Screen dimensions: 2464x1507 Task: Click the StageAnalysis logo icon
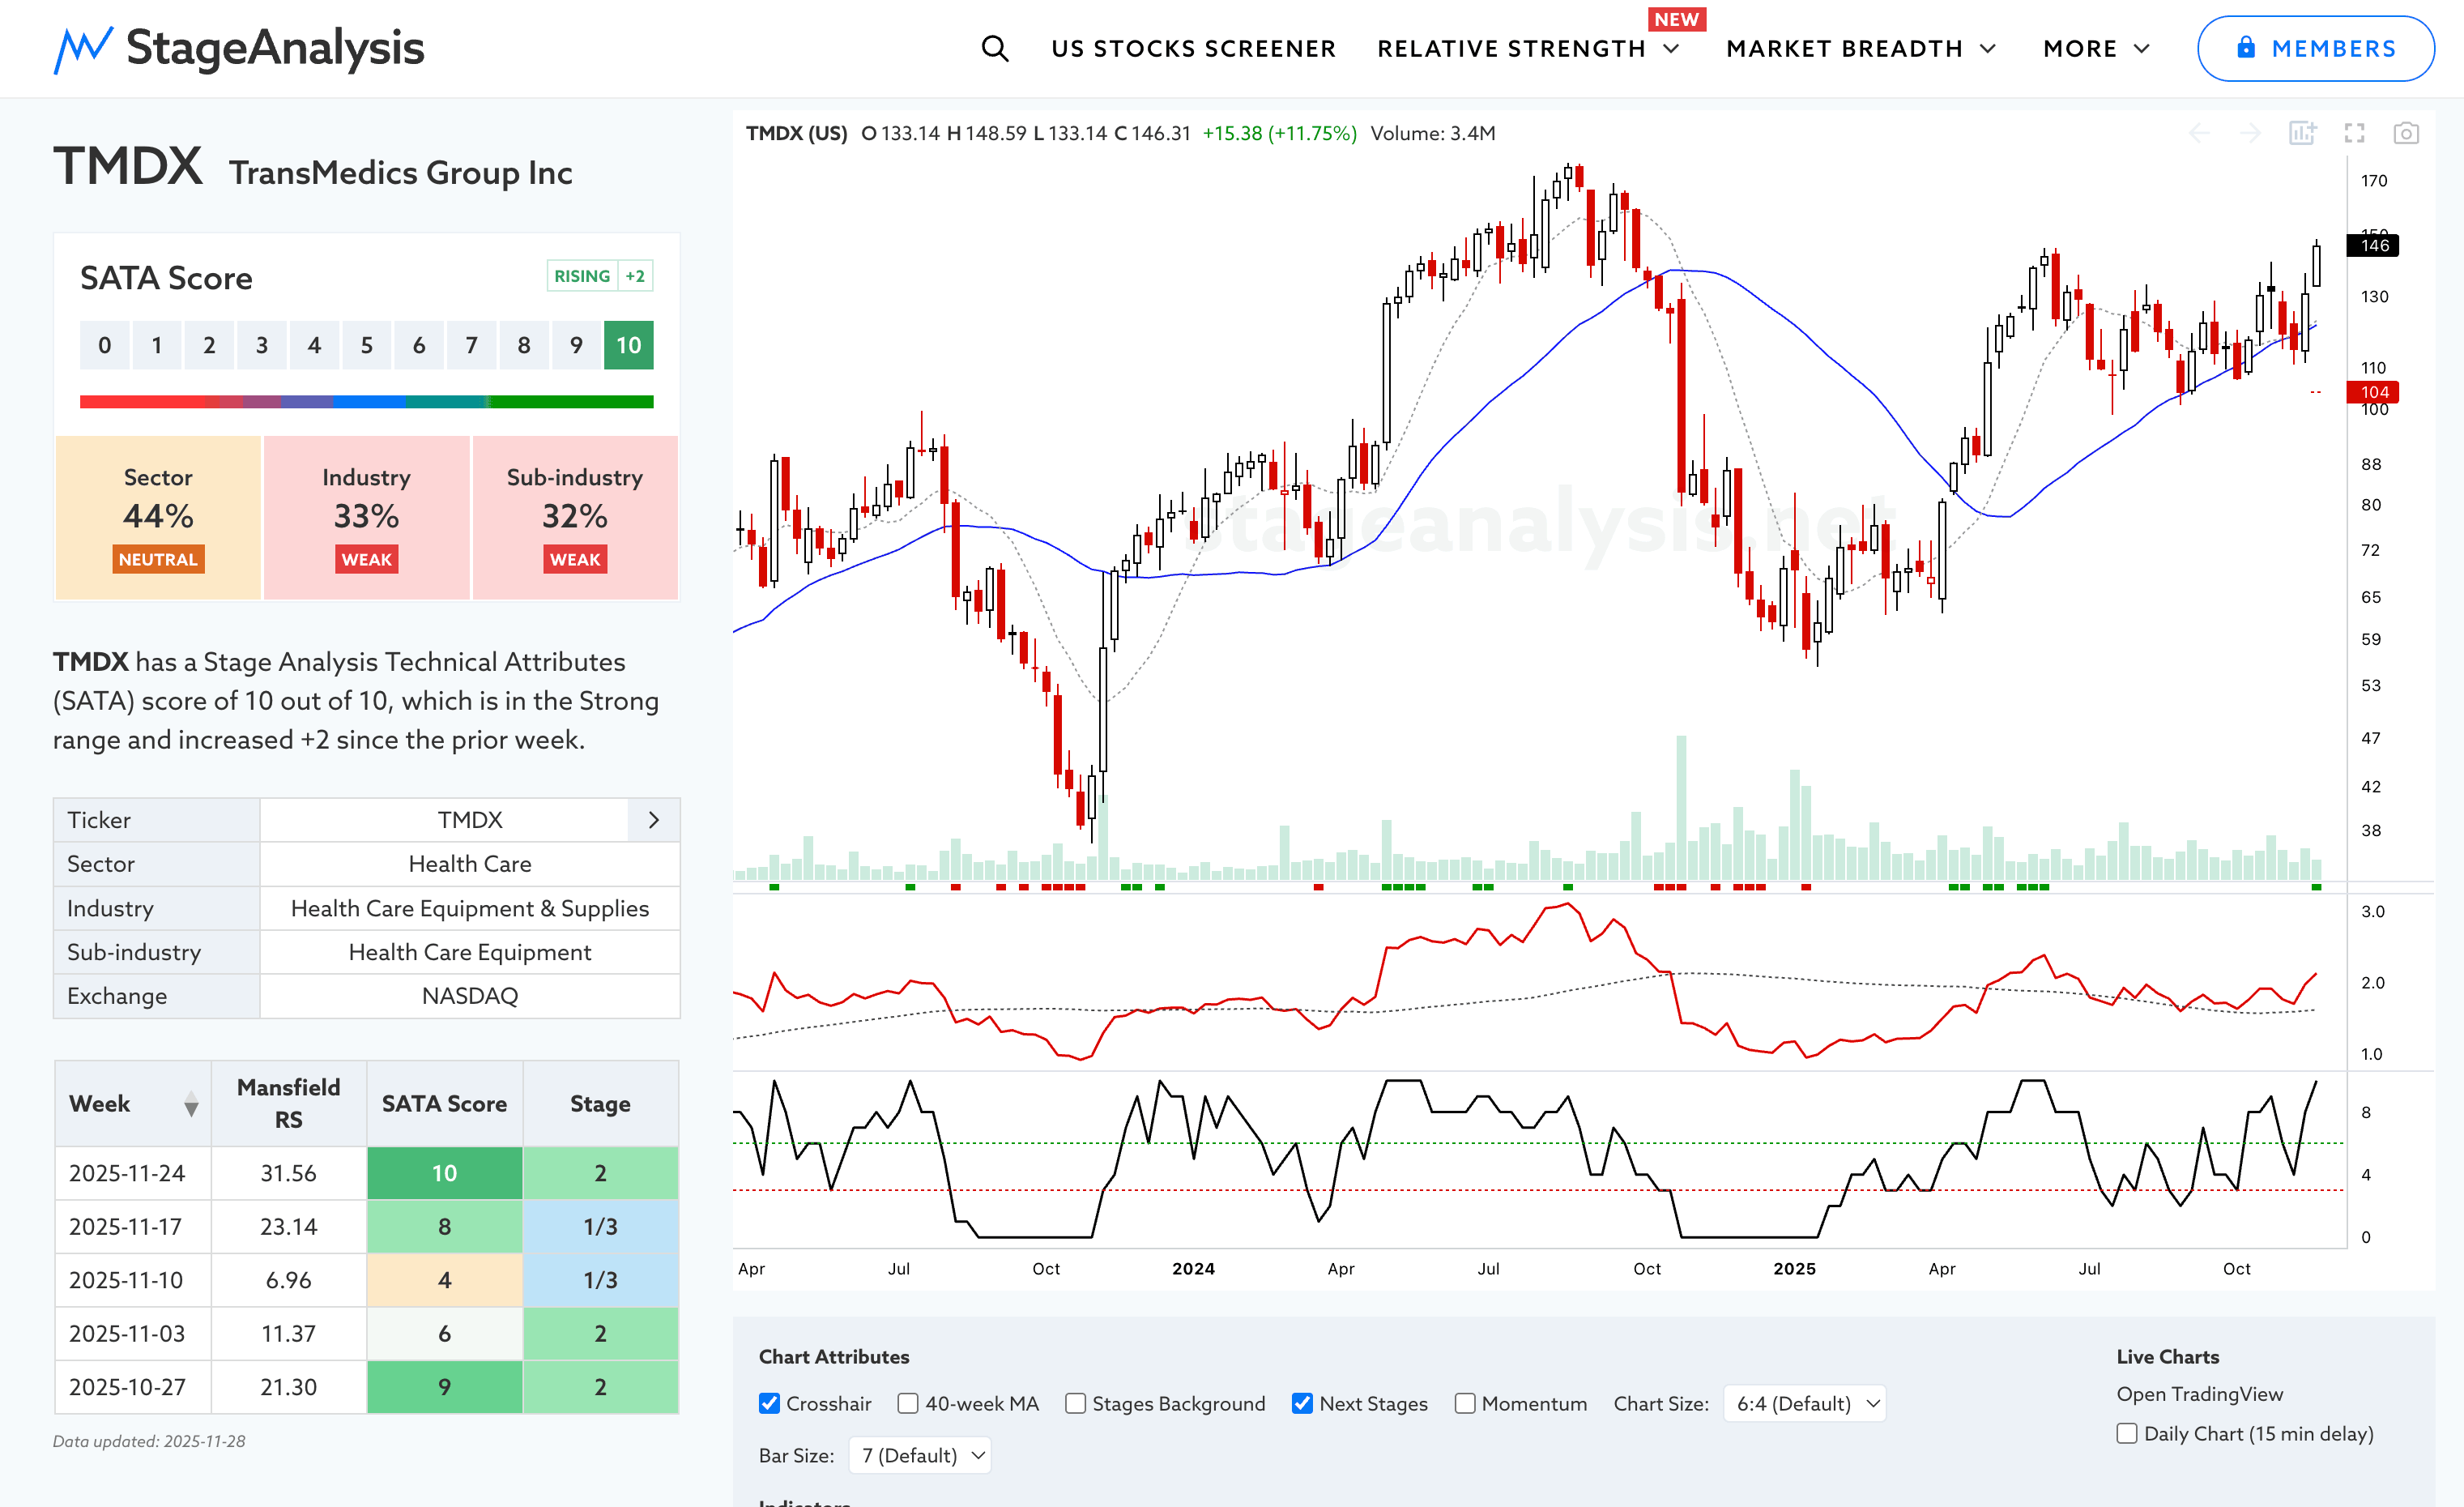click(84, 48)
